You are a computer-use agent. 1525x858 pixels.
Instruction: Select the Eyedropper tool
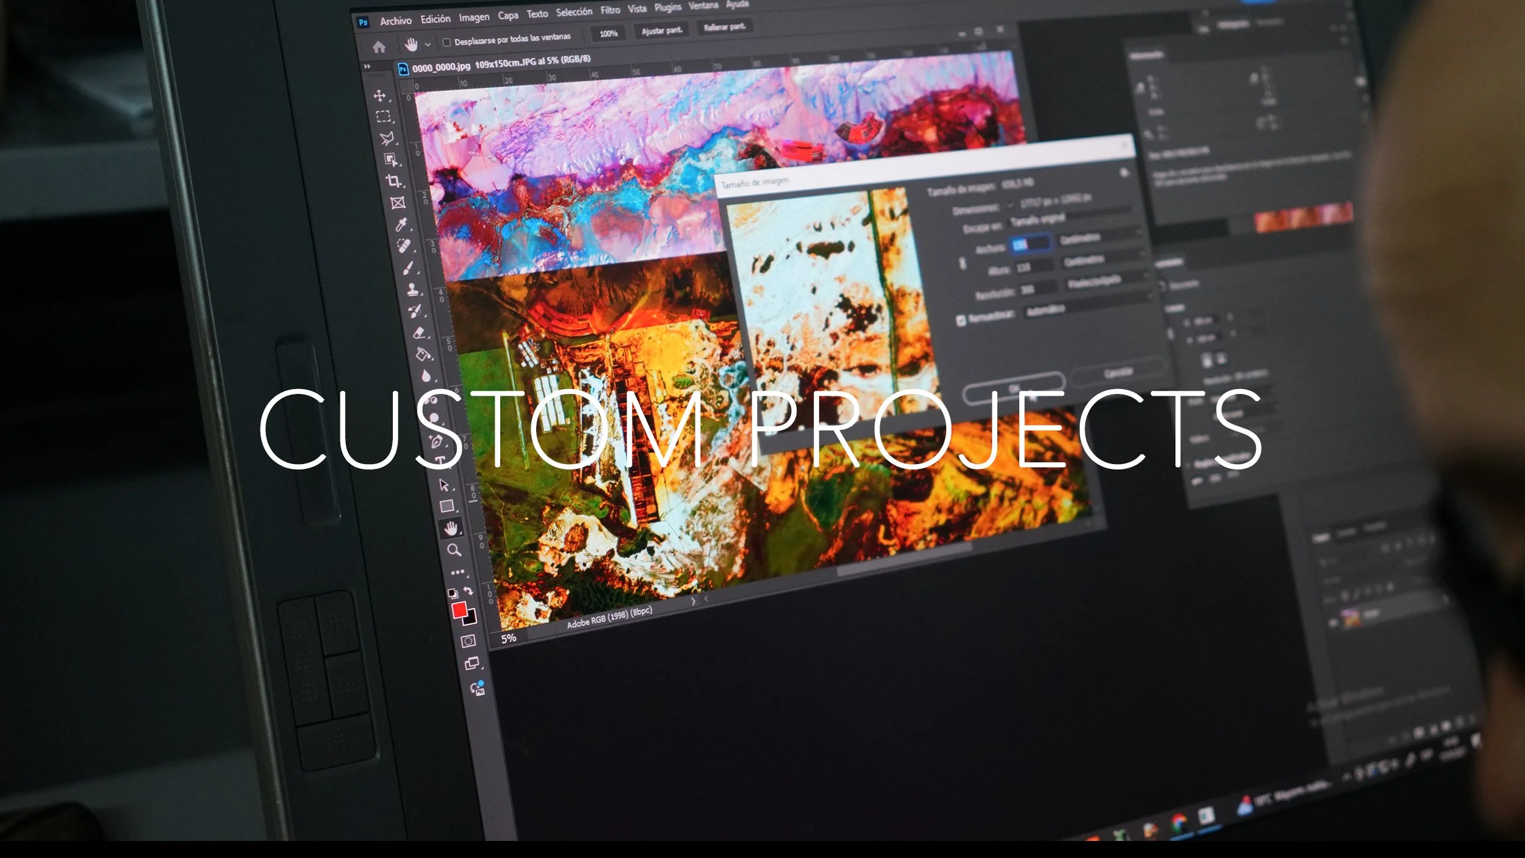(401, 225)
